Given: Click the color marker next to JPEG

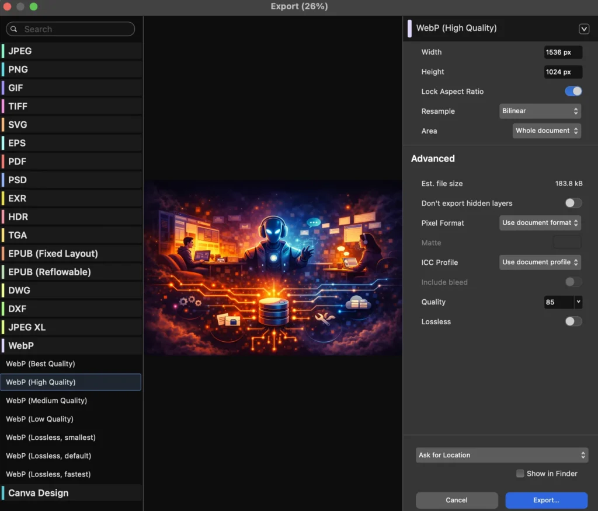Looking at the screenshot, I should click(x=3, y=51).
